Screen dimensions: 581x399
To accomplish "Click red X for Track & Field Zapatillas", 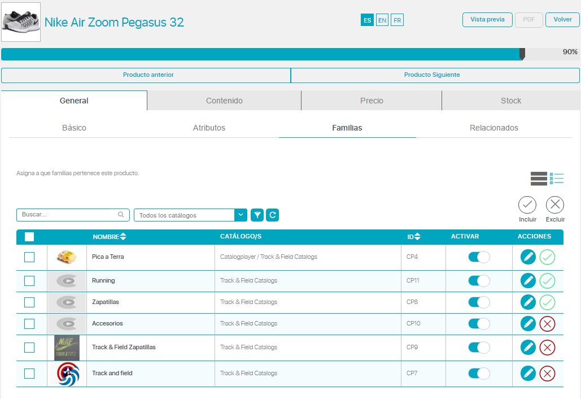I will click(x=547, y=348).
